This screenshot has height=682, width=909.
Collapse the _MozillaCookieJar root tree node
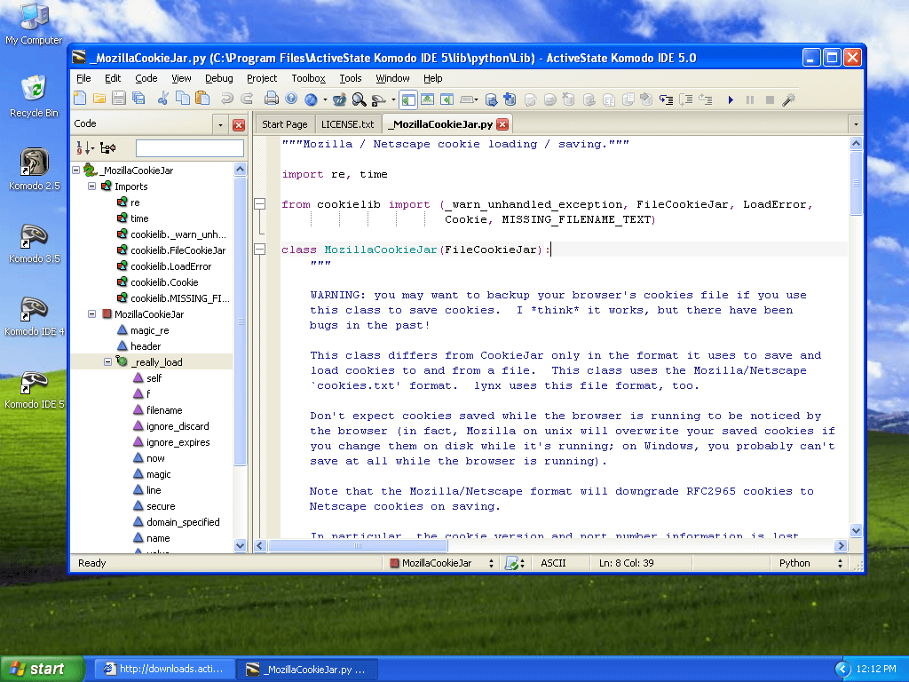click(x=76, y=170)
